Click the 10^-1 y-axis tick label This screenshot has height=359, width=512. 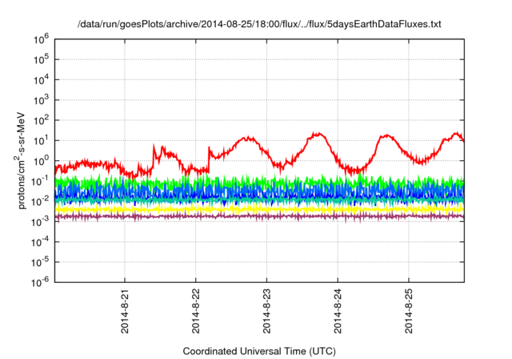tap(40, 181)
